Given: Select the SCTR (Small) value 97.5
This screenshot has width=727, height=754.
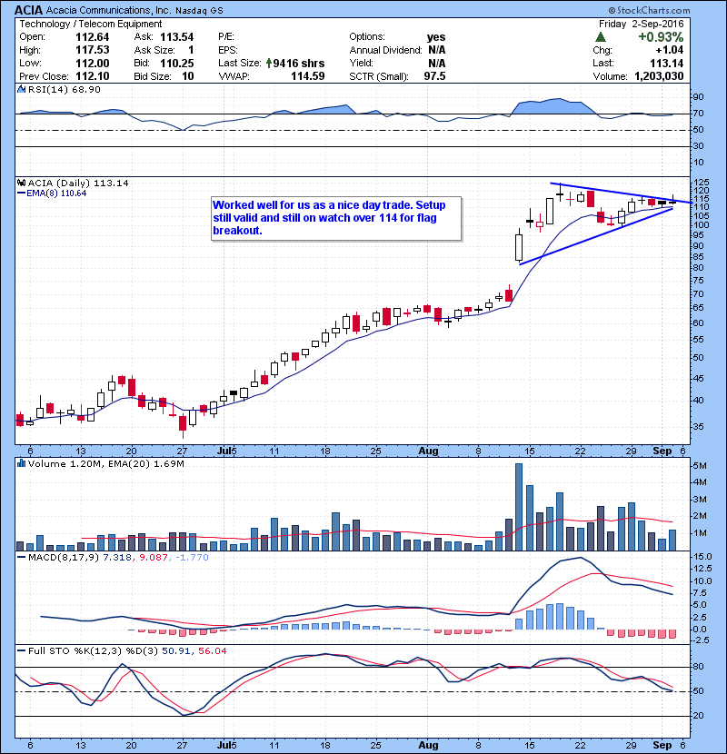Looking at the screenshot, I should pyautogui.click(x=434, y=76).
